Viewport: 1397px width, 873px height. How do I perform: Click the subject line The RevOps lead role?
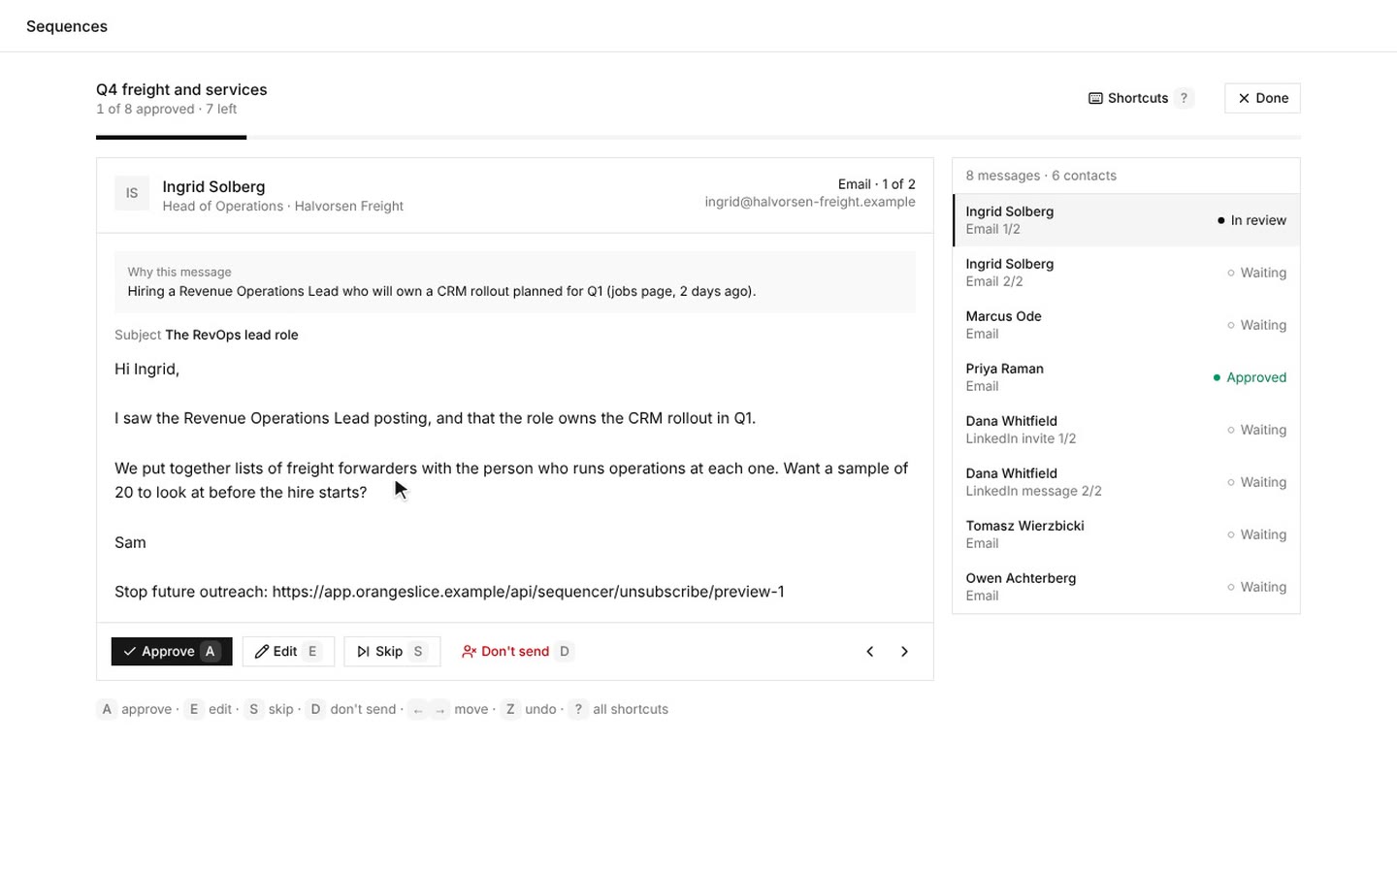click(x=232, y=335)
